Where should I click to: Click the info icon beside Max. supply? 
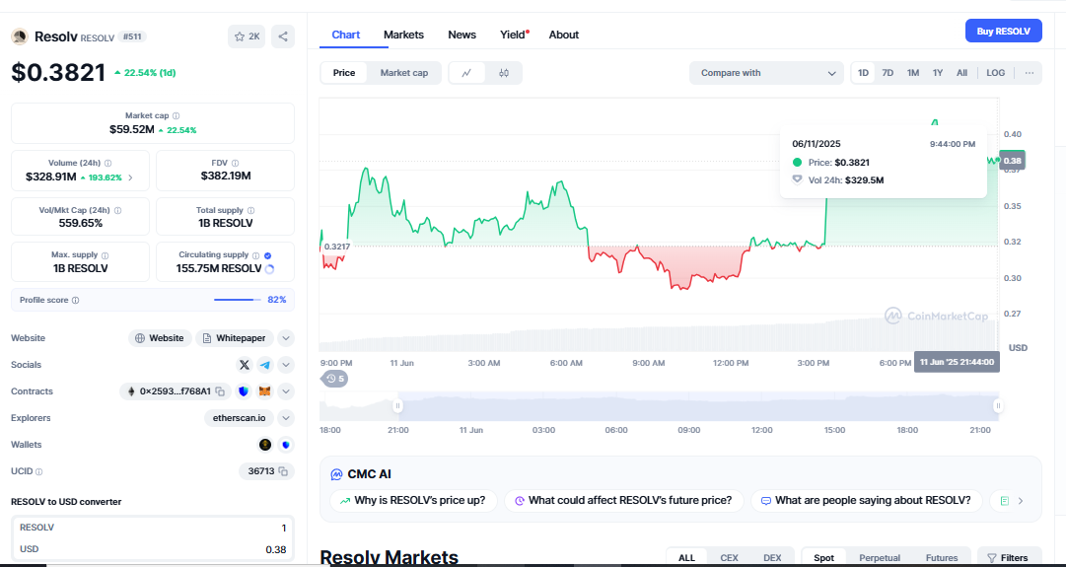(x=105, y=255)
